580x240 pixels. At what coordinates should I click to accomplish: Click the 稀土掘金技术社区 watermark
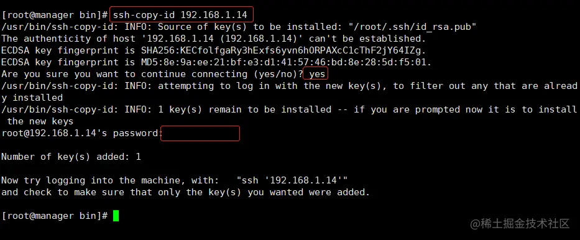point(520,223)
